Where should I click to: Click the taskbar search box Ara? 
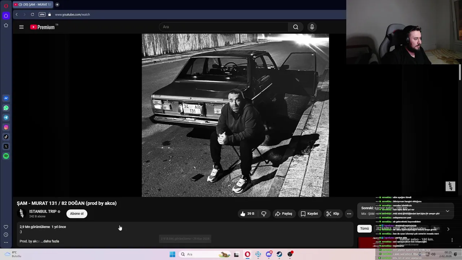(205, 254)
